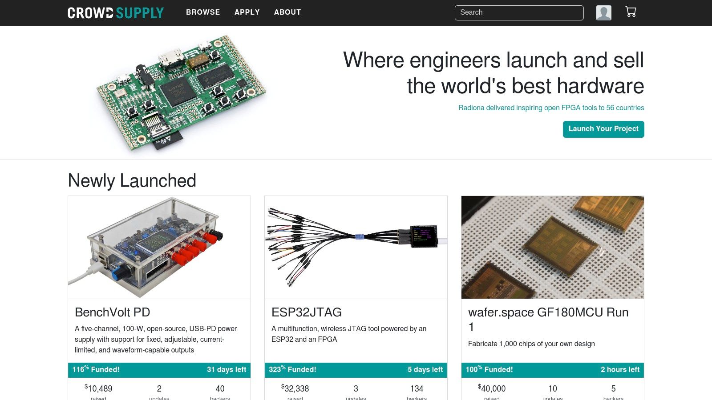
Task: Click into the Search field
Action: click(x=519, y=13)
